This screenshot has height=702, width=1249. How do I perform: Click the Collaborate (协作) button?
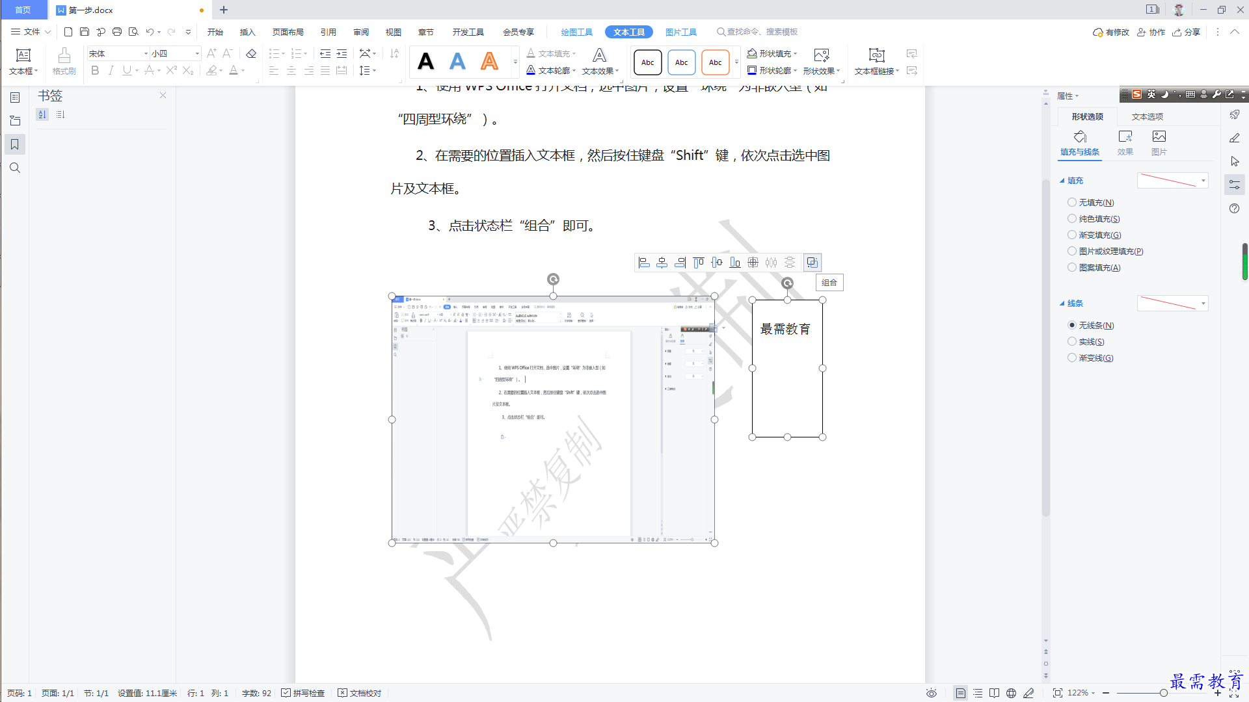pyautogui.click(x=1151, y=32)
